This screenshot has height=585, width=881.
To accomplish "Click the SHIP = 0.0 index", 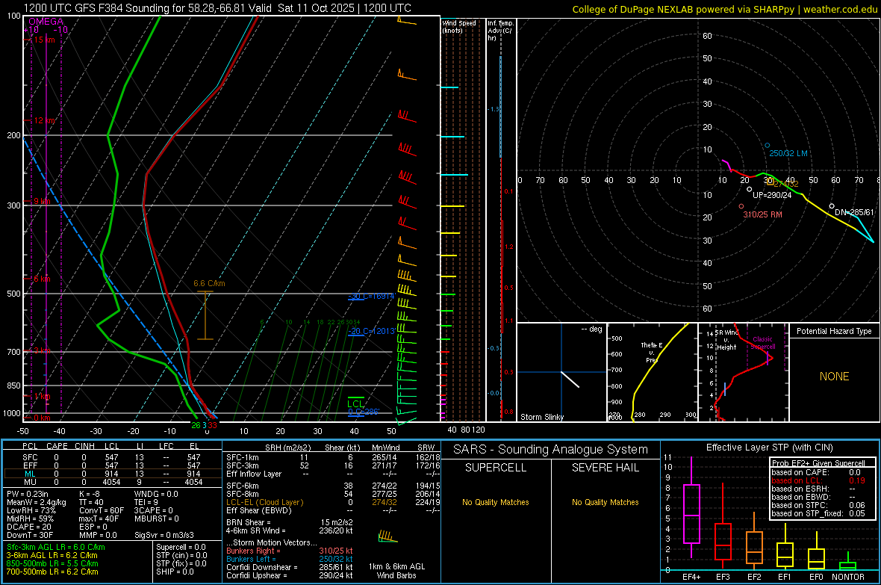I will coord(175,572).
